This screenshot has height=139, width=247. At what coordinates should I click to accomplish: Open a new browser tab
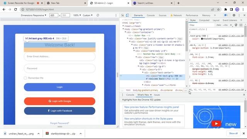[178, 3]
